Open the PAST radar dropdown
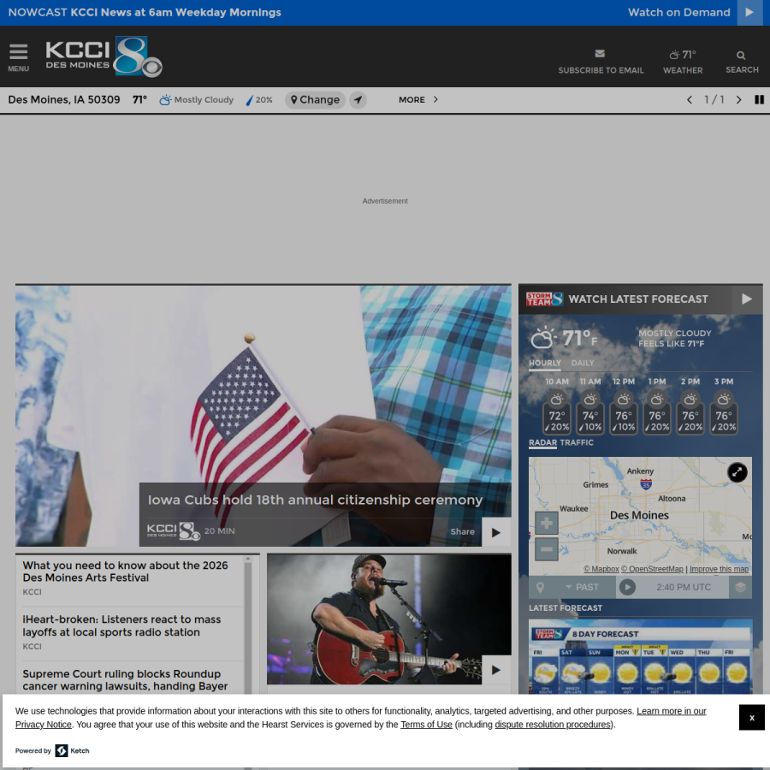This screenshot has height=770, width=770. 582,587
